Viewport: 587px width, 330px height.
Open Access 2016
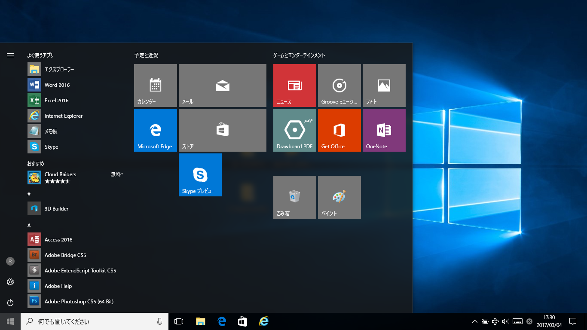click(x=76, y=239)
